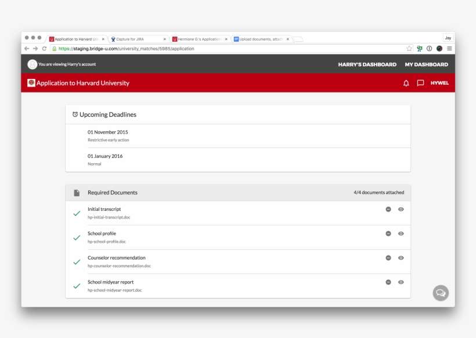The image size is (476, 338).
Task: Switch to Capture for JIRA tab
Action: click(138, 39)
